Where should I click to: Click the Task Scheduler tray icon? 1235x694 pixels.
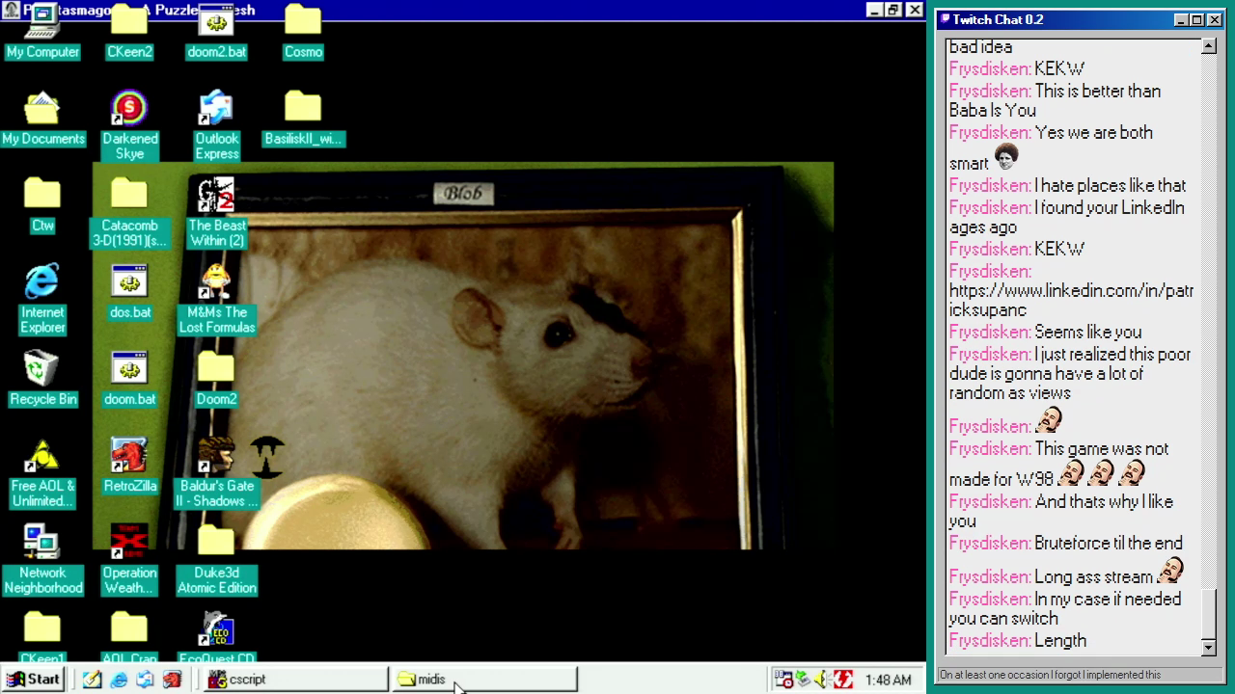[x=784, y=680]
